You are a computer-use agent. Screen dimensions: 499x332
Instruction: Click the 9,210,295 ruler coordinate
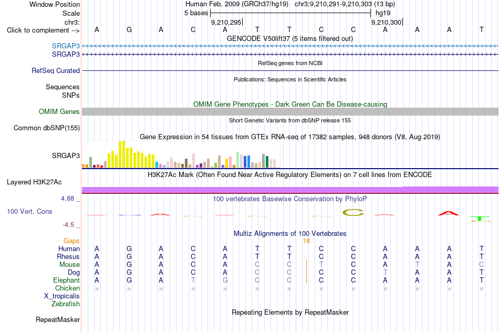226,22
